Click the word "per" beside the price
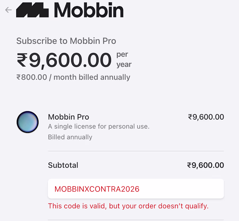The image size is (239, 221). point(122,54)
